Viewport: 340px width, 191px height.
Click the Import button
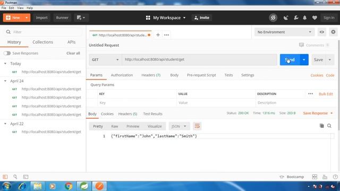(41, 18)
